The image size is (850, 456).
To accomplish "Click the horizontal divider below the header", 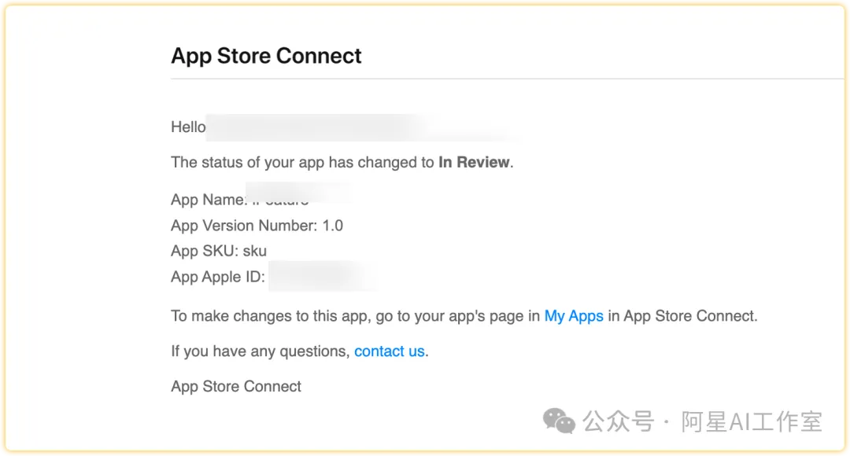I will coord(504,79).
